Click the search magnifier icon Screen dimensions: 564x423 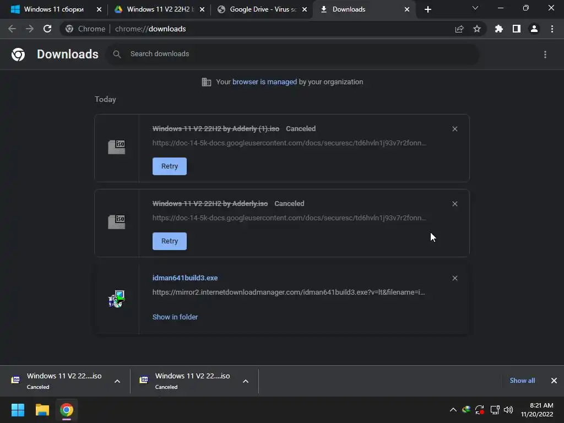(117, 55)
